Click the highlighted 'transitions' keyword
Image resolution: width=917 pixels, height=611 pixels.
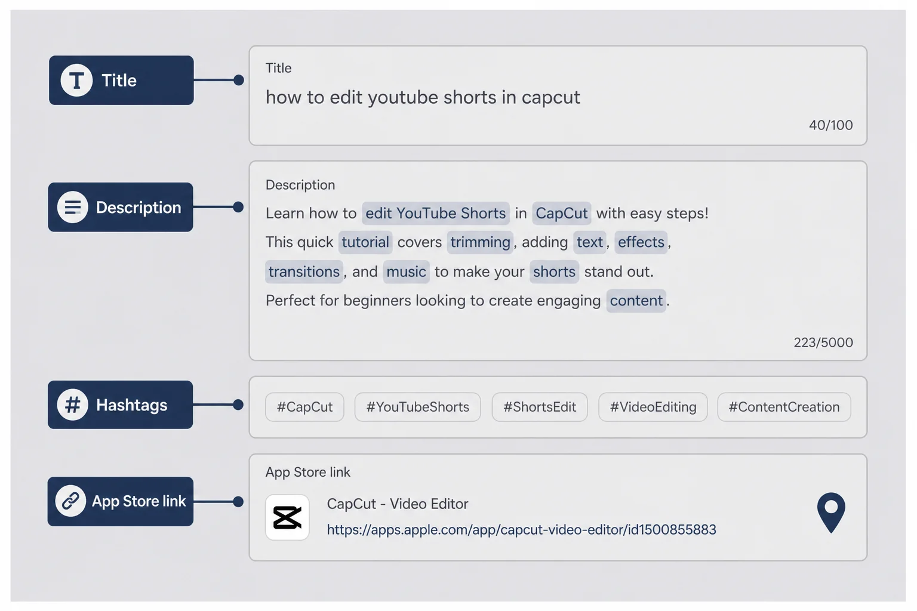(304, 271)
